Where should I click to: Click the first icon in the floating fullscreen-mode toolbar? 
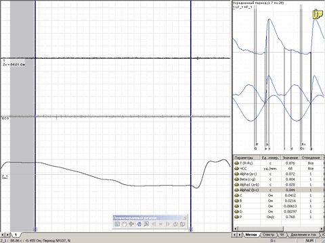tap(117, 224)
